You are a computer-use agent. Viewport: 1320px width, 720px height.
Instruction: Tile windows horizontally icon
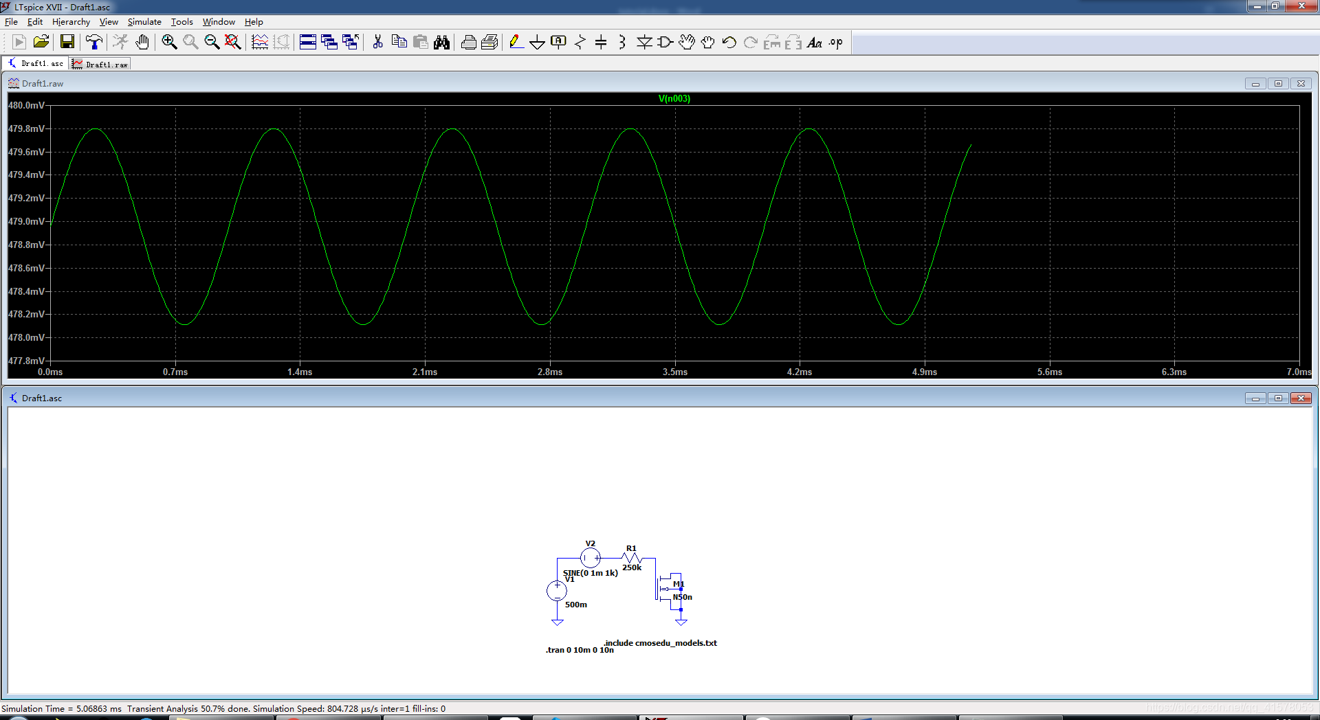[x=308, y=42]
